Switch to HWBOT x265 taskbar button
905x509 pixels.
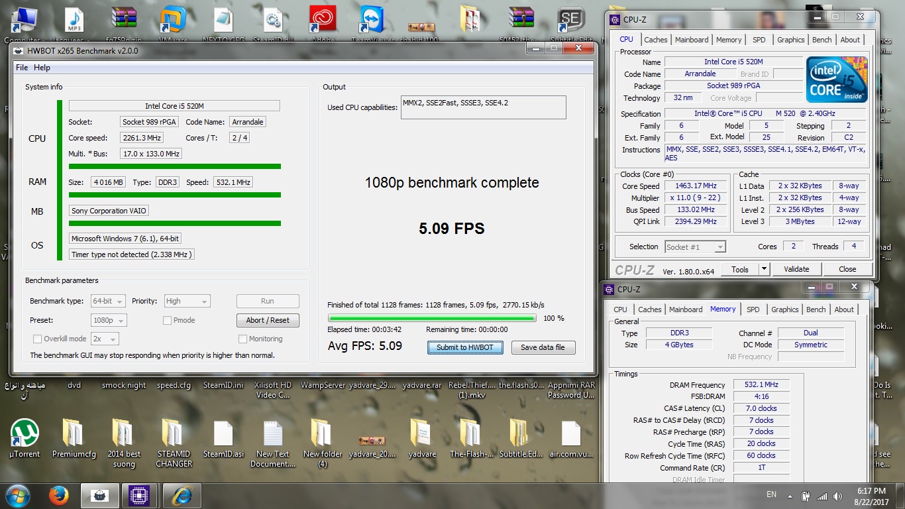(99, 495)
